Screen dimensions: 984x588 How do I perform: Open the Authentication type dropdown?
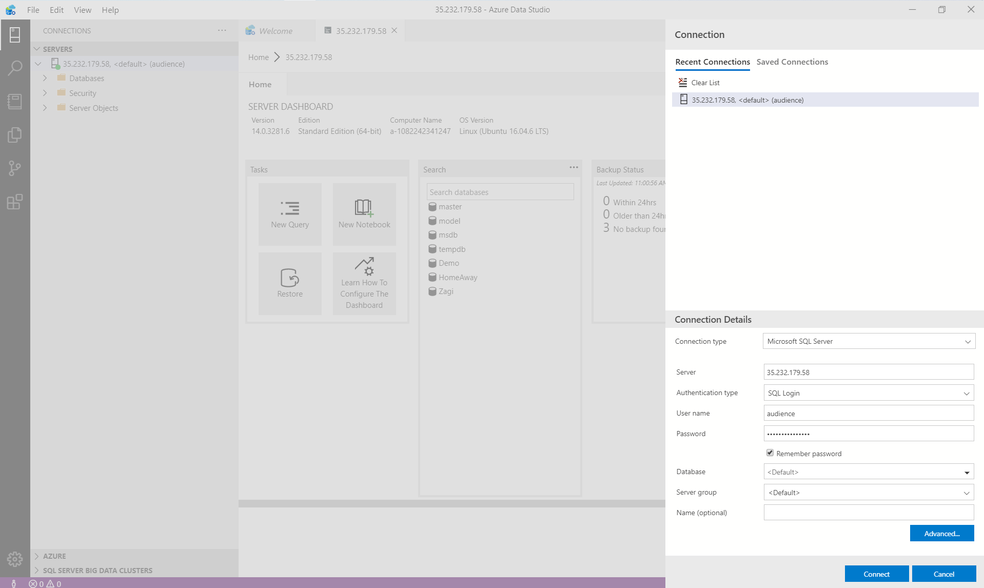click(x=869, y=393)
